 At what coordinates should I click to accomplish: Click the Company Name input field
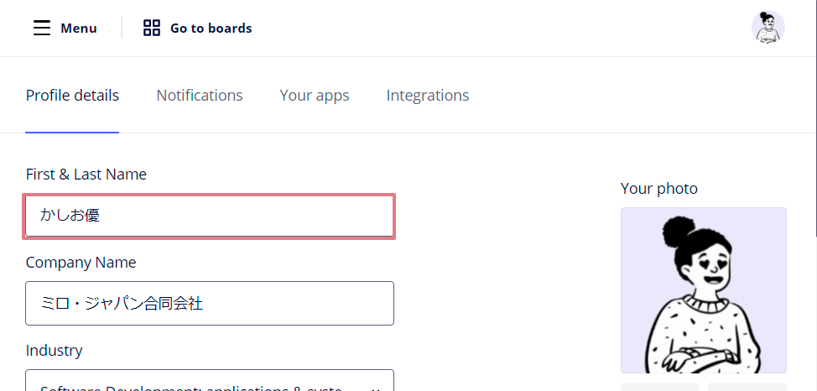pos(210,304)
